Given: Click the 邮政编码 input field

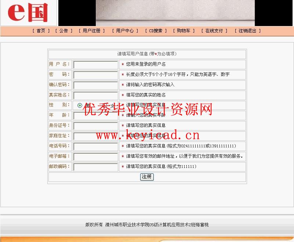Looking at the screenshot, I should (x=95, y=167).
